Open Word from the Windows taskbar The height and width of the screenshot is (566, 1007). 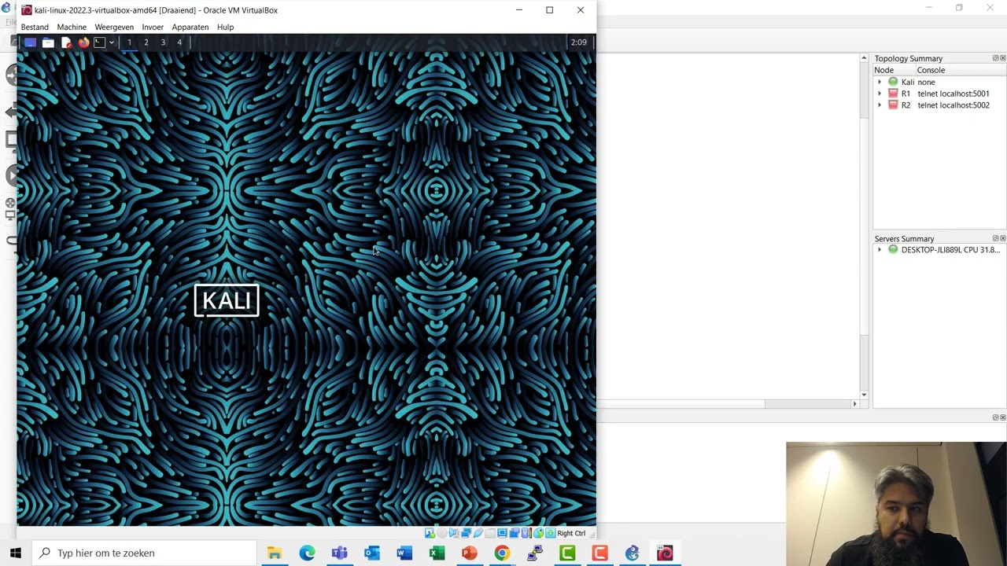pos(404,553)
